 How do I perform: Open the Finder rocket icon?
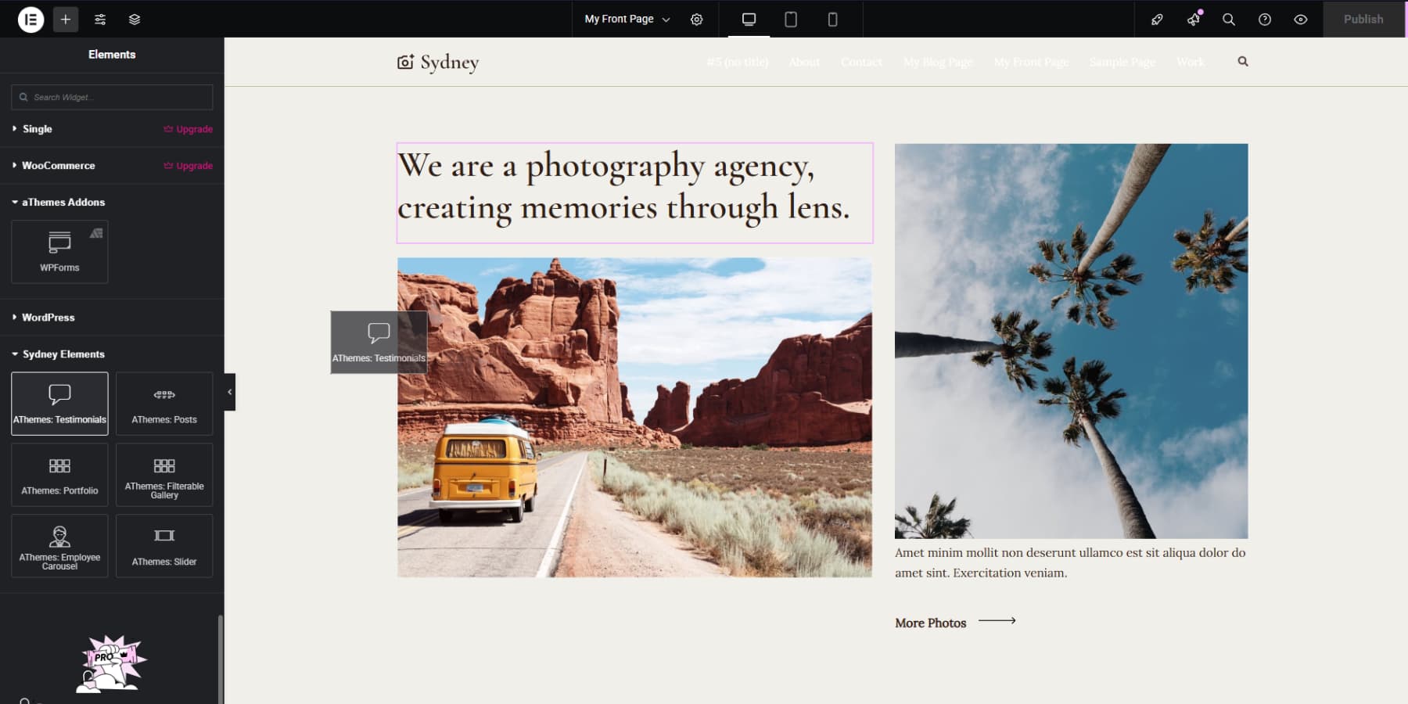click(x=1157, y=20)
